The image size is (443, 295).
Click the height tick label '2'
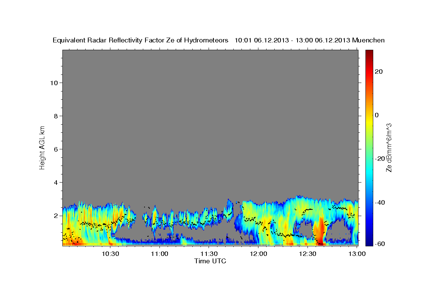[56, 215]
